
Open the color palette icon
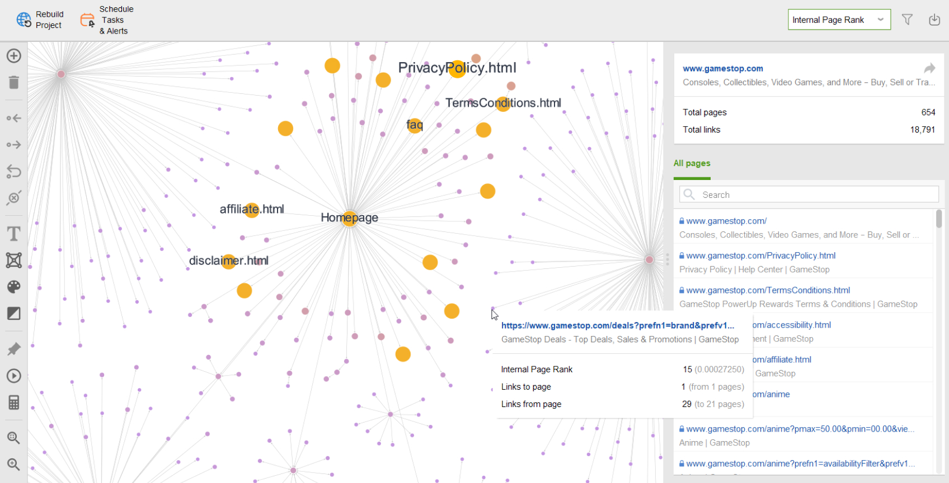click(14, 287)
